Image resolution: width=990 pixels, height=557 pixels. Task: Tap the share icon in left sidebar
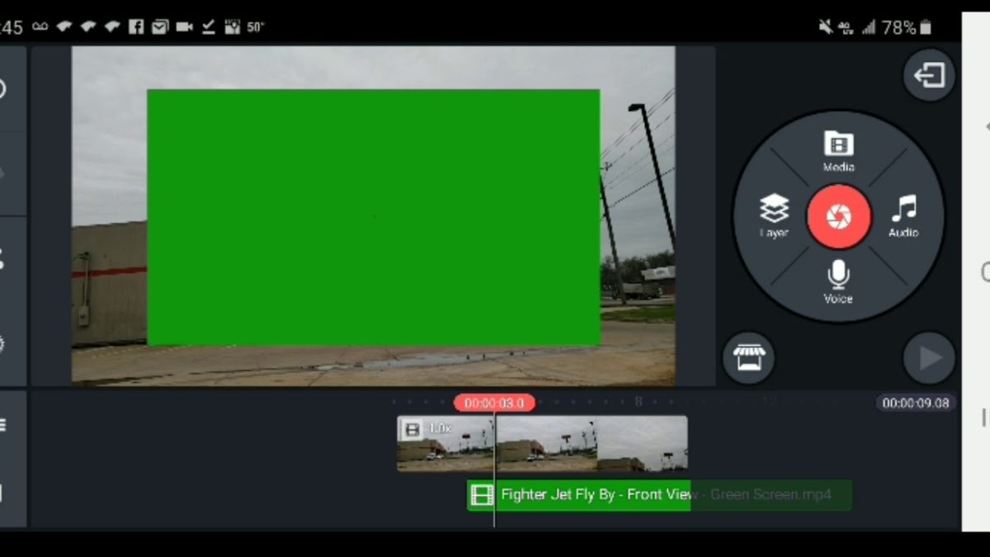(3, 258)
